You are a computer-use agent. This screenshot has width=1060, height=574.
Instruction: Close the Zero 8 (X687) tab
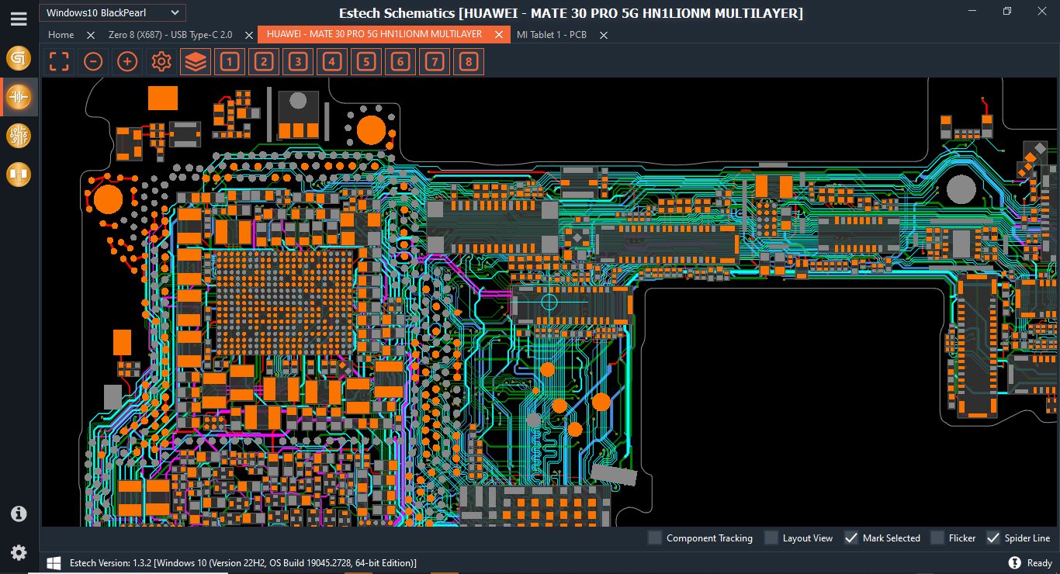248,35
